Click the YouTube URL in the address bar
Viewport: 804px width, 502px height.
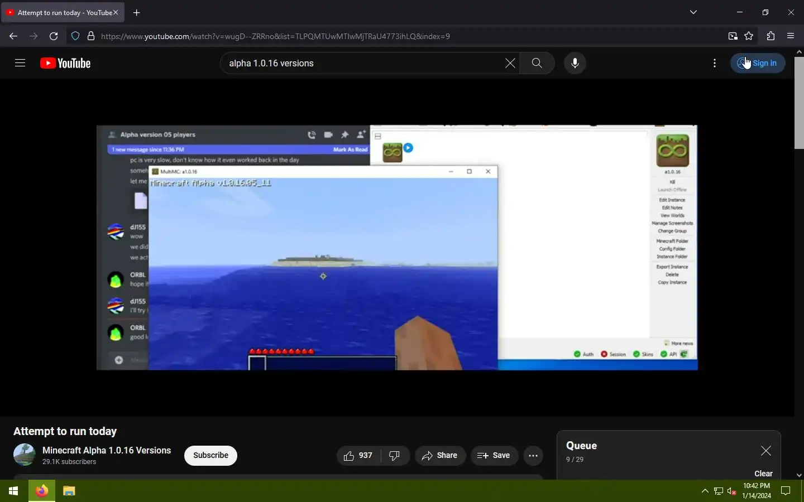[x=275, y=36]
